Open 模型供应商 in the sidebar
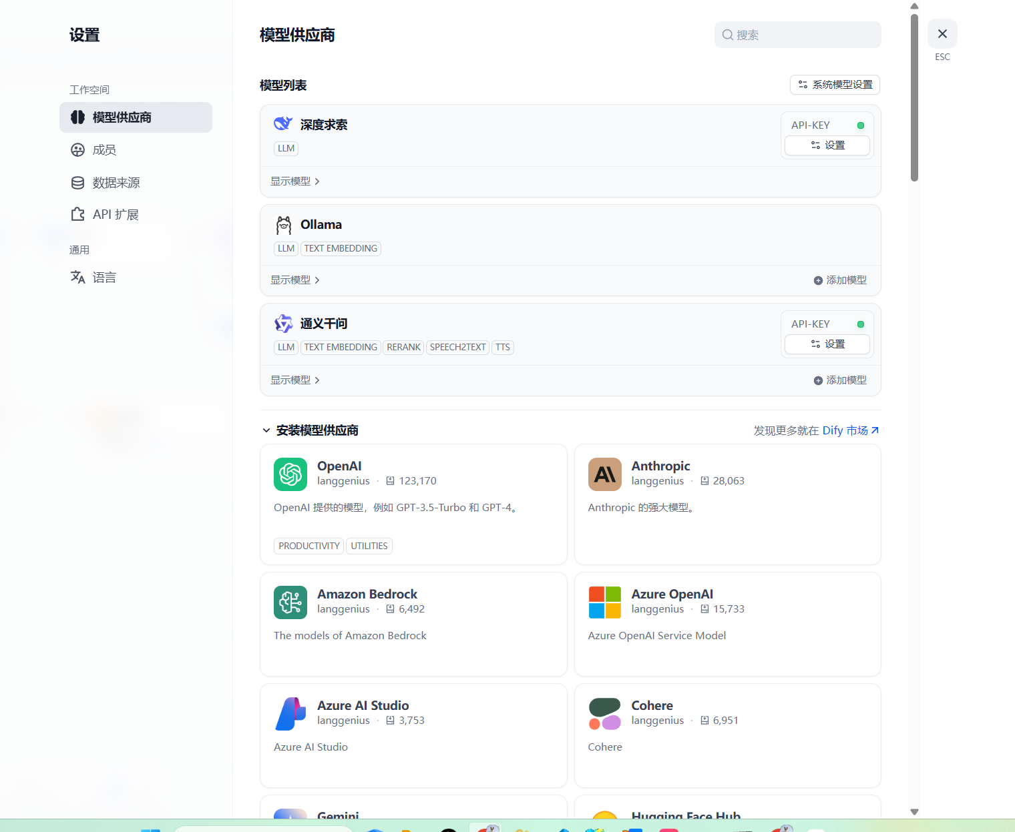 [x=136, y=117]
